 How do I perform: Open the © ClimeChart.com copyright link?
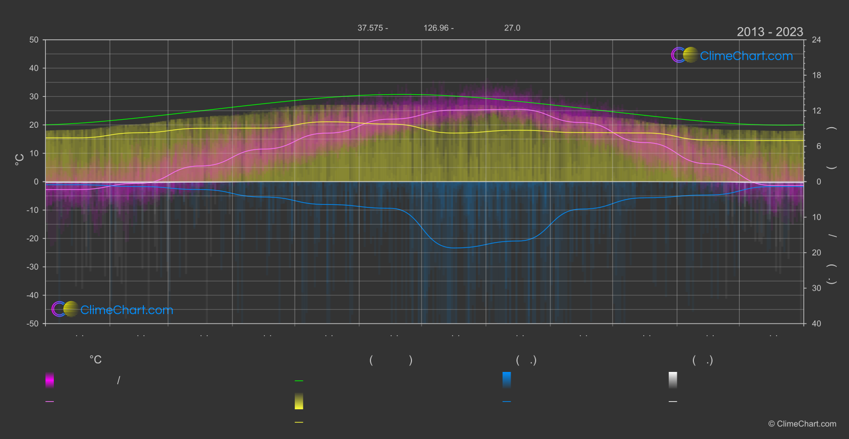click(x=802, y=424)
